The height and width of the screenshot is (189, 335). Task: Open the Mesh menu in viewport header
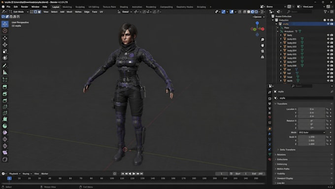click(x=69, y=12)
